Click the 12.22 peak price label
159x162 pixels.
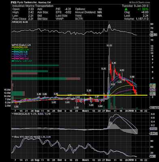(x=109, y=45)
